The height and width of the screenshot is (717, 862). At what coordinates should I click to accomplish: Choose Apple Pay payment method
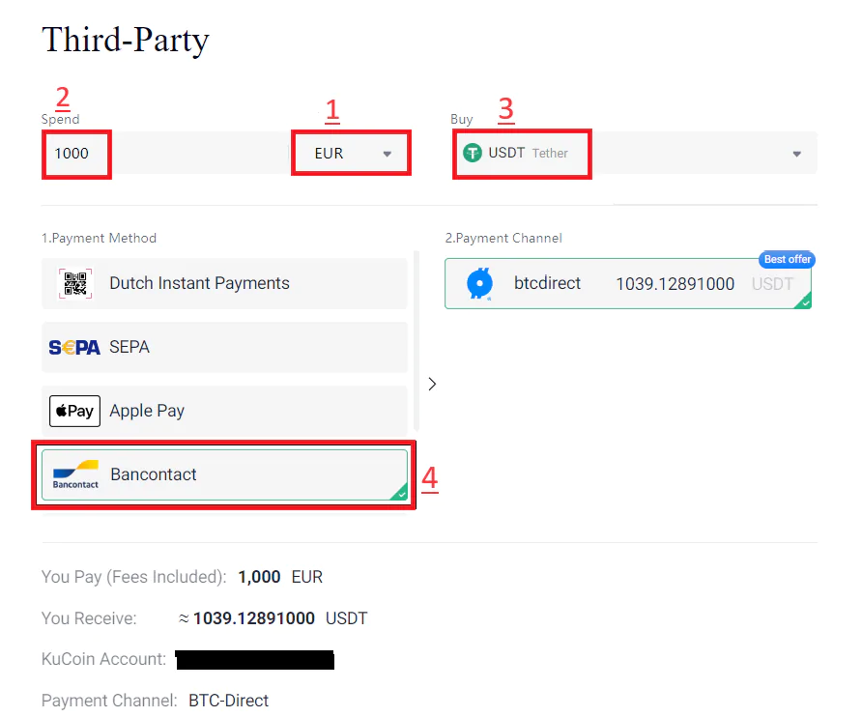pos(224,411)
